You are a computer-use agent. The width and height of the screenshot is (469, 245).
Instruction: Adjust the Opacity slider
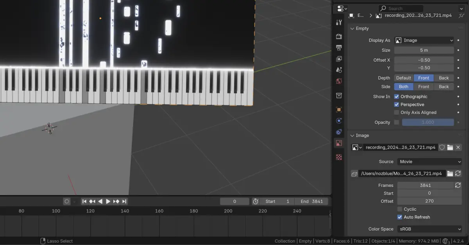click(x=428, y=122)
